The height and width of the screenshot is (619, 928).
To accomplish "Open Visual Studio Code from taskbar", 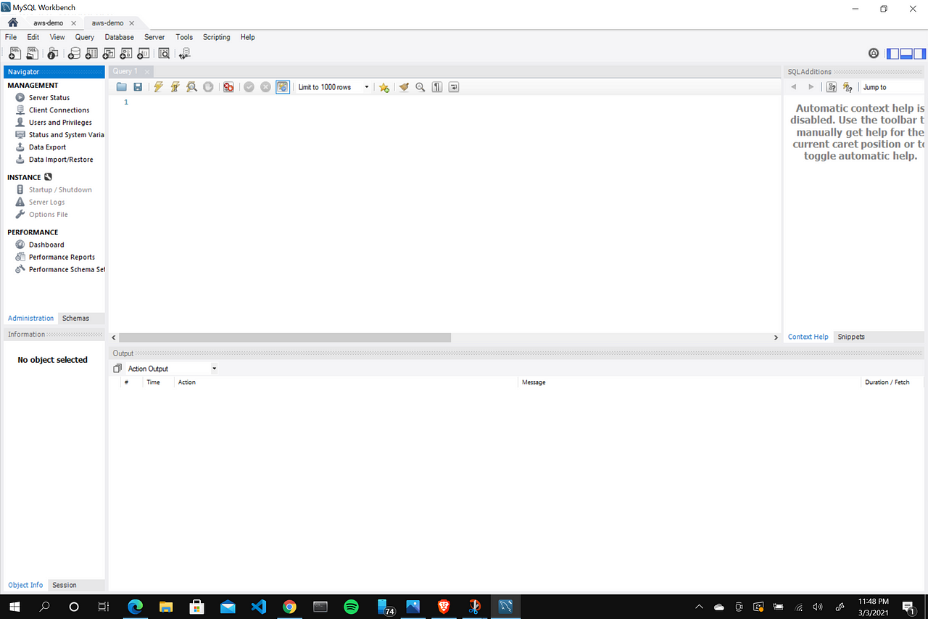I will pyautogui.click(x=259, y=607).
